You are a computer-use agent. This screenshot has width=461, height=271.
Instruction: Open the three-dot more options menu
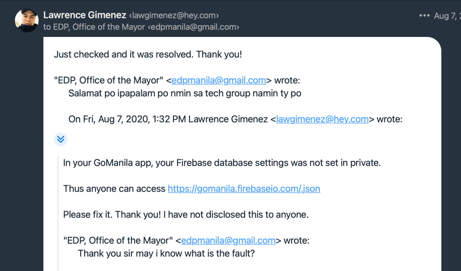click(424, 15)
